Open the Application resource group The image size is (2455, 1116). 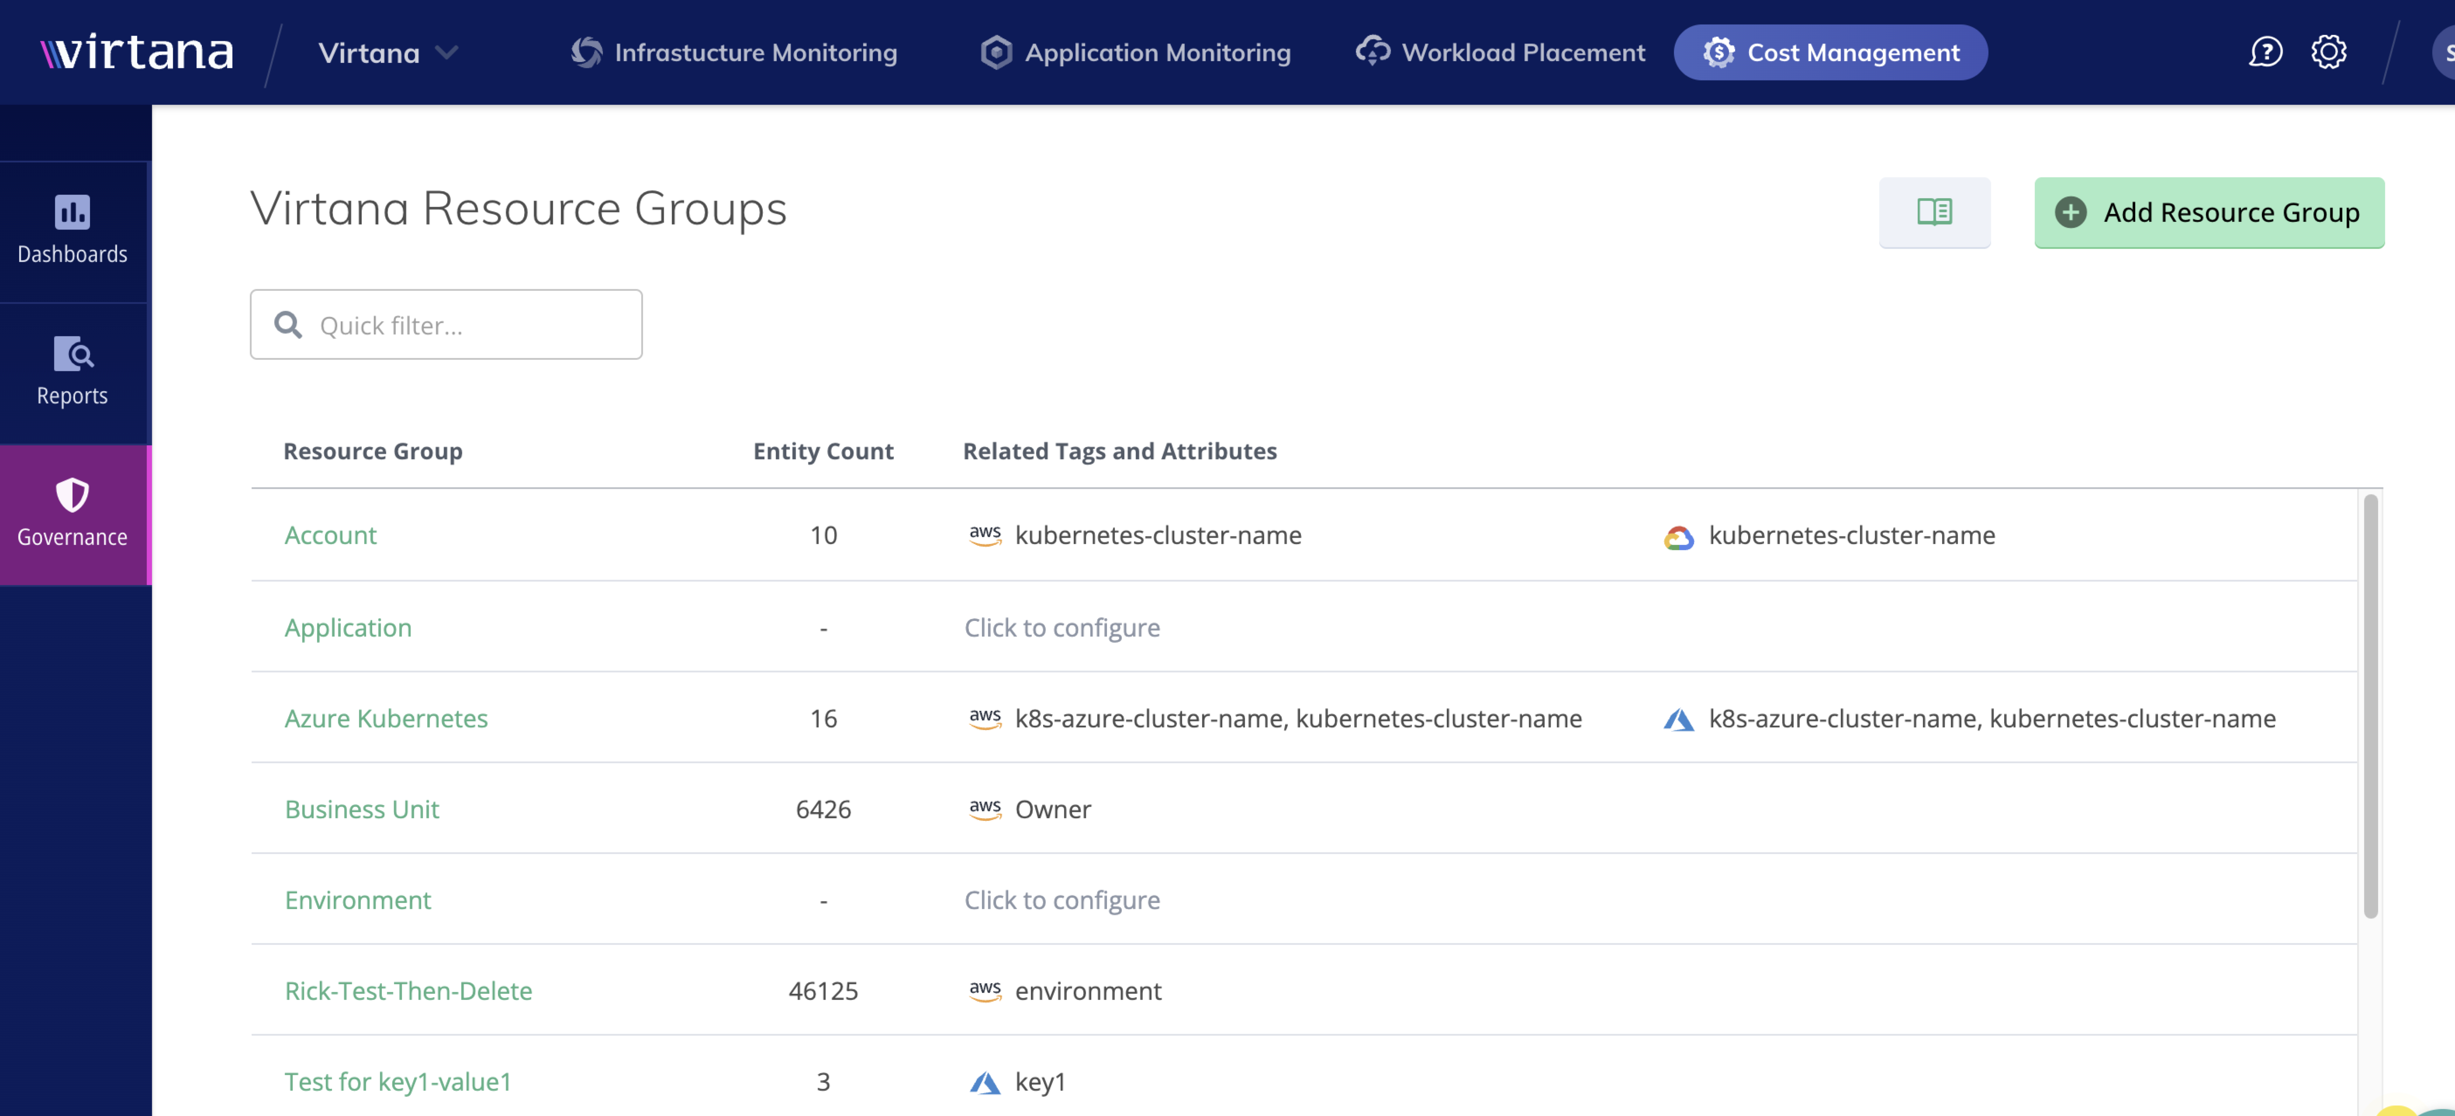pyautogui.click(x=348, y=627)
